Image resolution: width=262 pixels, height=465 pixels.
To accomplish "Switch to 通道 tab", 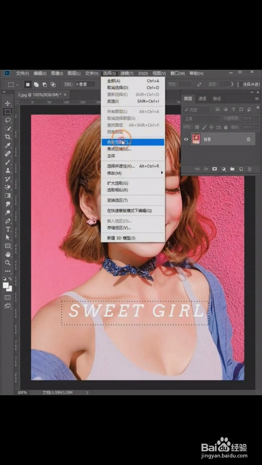I will point(202,98).
